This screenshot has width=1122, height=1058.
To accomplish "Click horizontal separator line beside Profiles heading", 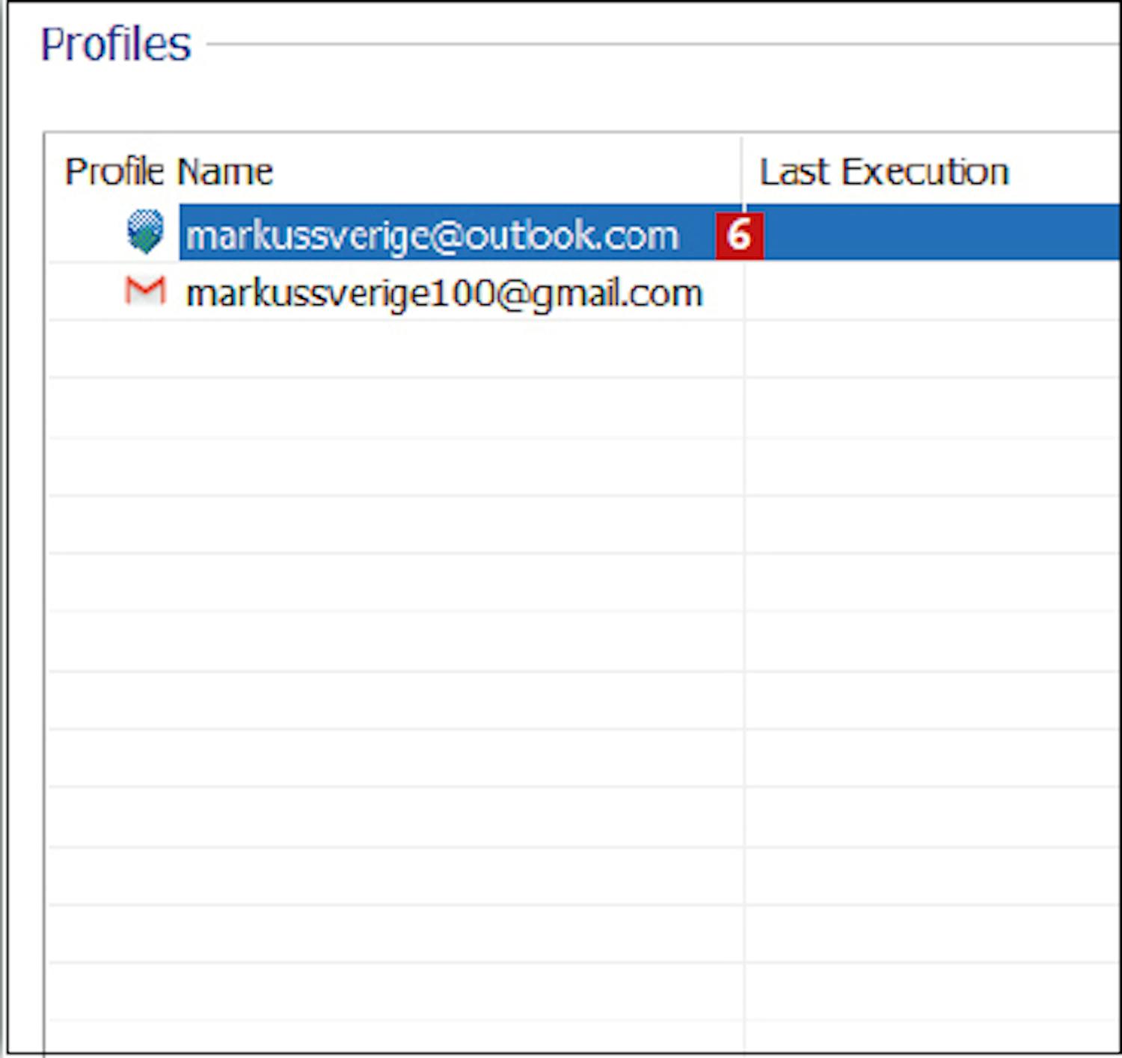I will 658,44.
